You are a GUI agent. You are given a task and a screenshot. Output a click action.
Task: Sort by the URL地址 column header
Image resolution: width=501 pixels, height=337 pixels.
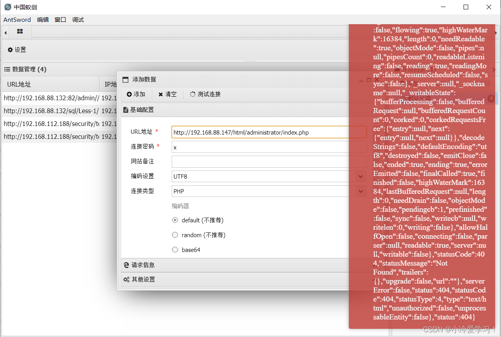(51, 84)
